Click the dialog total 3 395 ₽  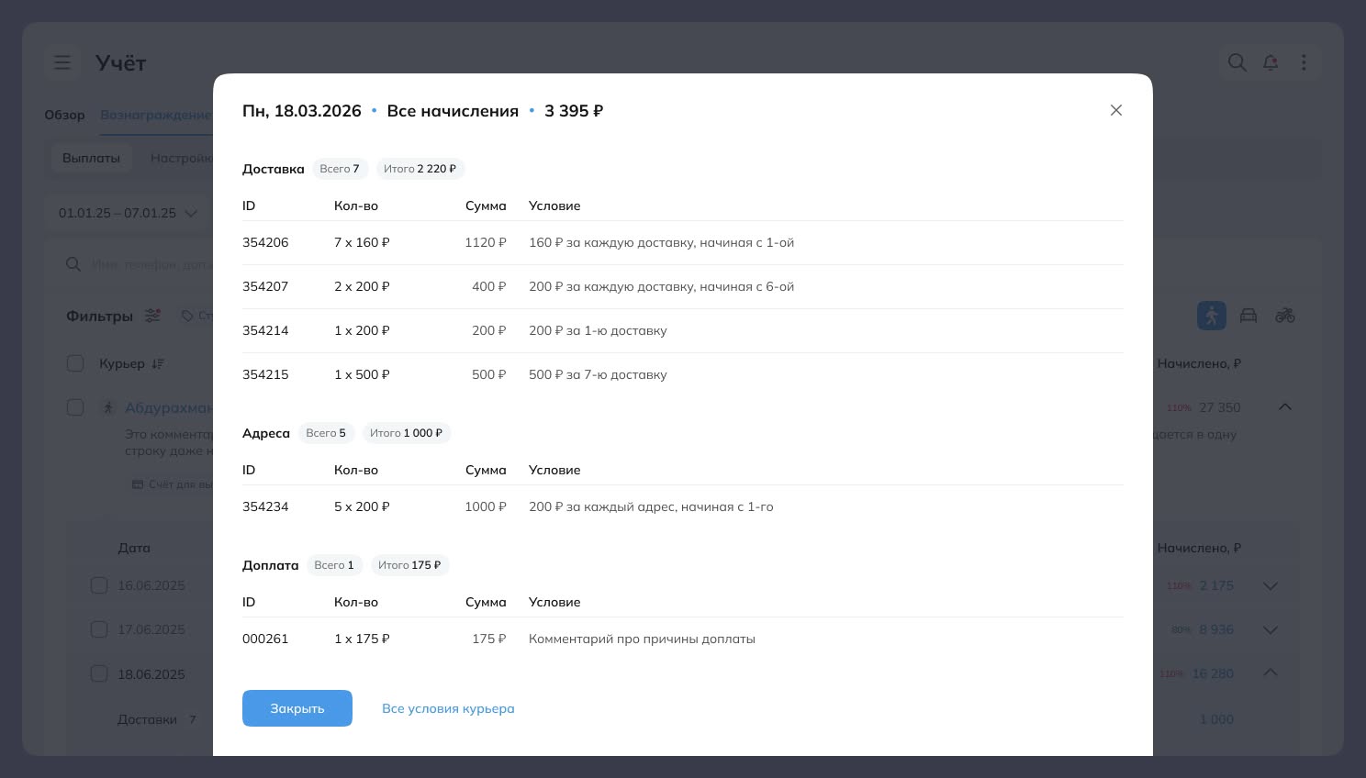(x=574, y=111)
